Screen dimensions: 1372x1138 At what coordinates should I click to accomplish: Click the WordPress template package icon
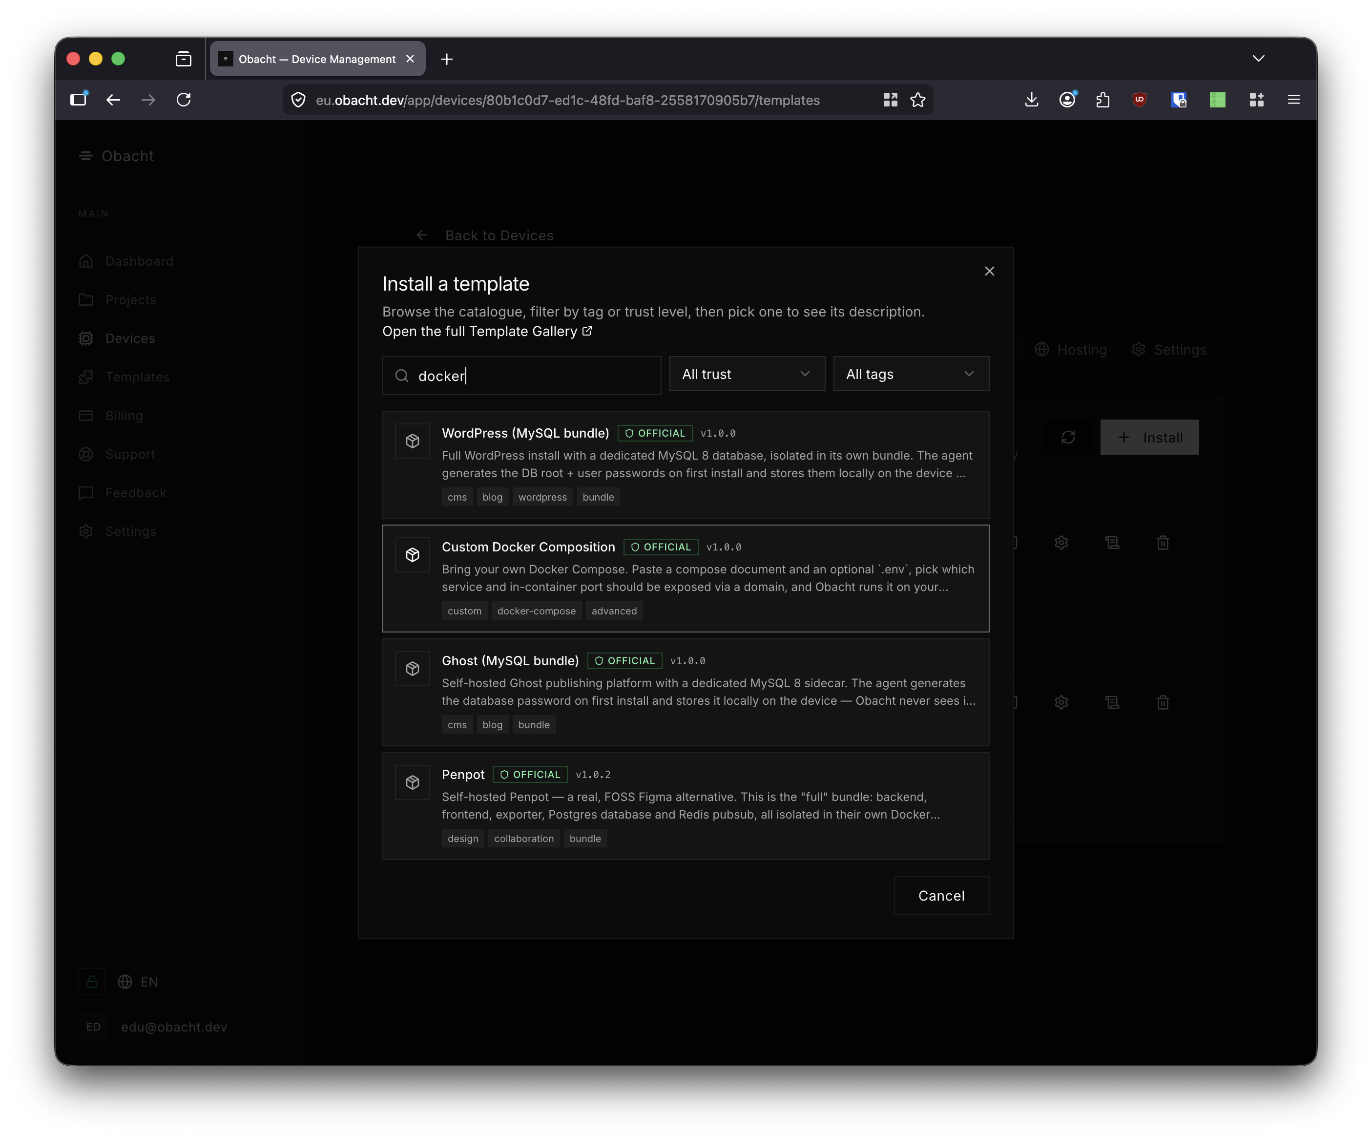(412, 441)
